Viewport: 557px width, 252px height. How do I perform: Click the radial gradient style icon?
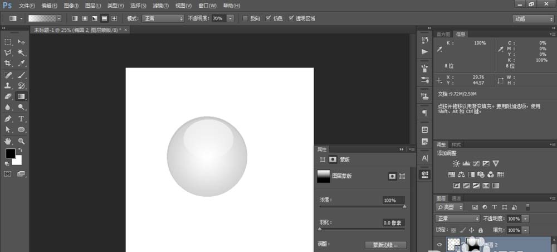tap(85, 18)
